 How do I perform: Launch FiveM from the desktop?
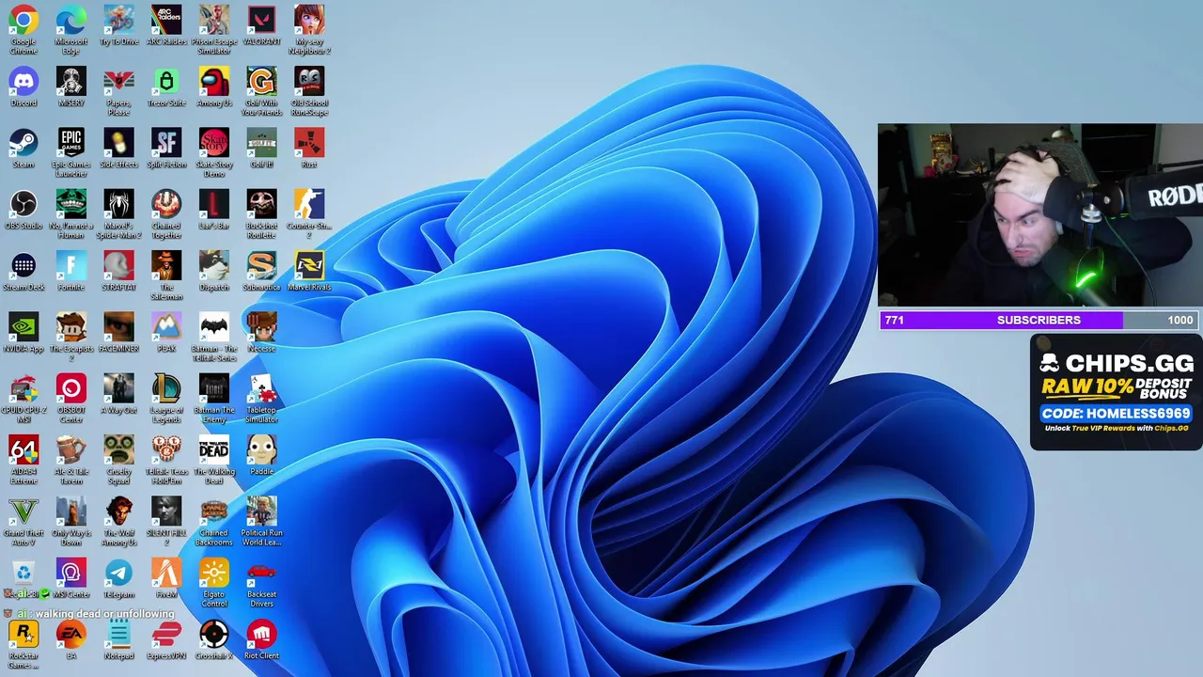point(166,573)
